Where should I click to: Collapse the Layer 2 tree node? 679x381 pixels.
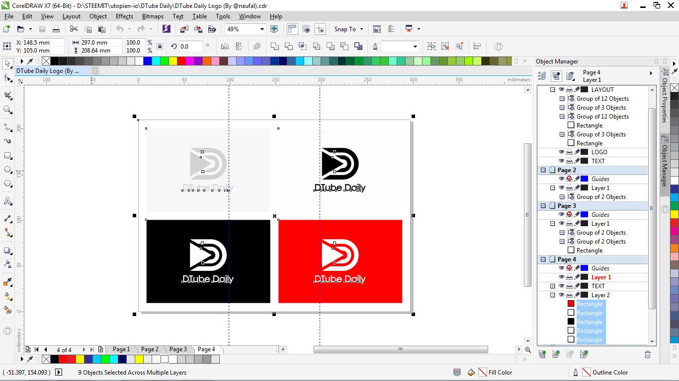click(552, 295)
